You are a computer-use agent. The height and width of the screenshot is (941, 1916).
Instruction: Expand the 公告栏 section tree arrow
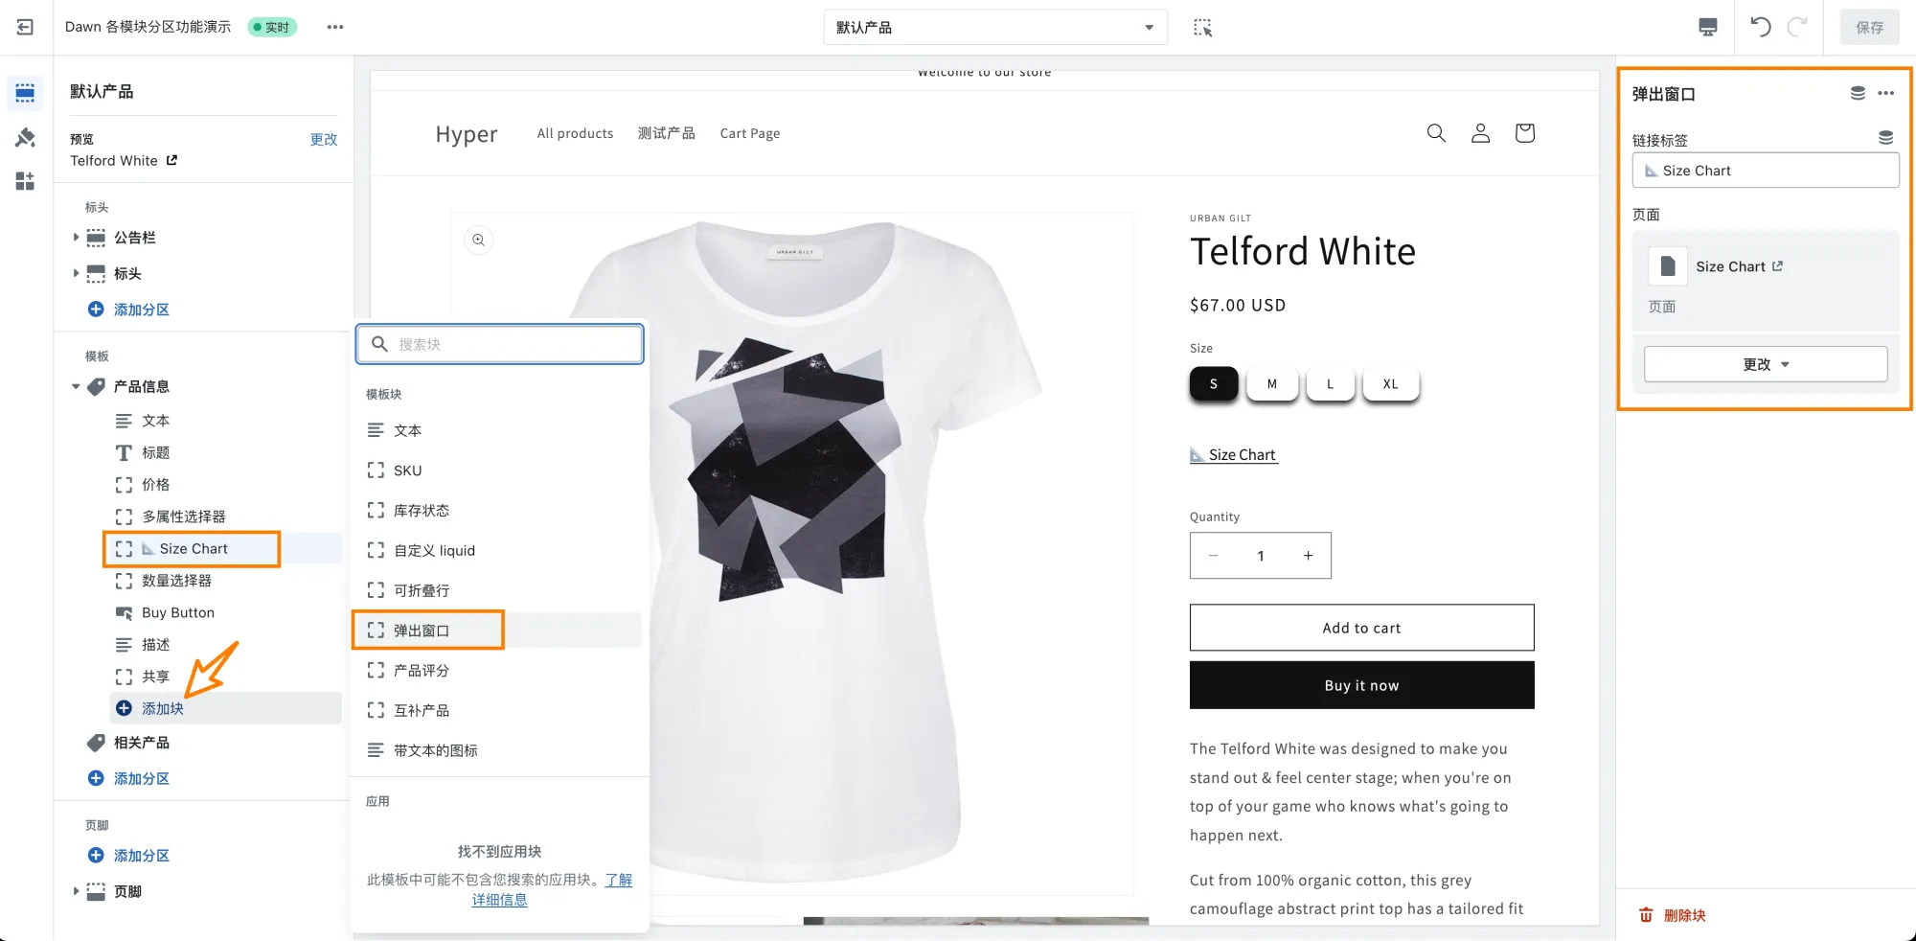coord(76,238)
